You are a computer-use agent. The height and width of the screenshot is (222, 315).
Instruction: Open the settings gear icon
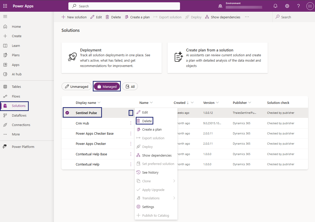tap(287, 6)
